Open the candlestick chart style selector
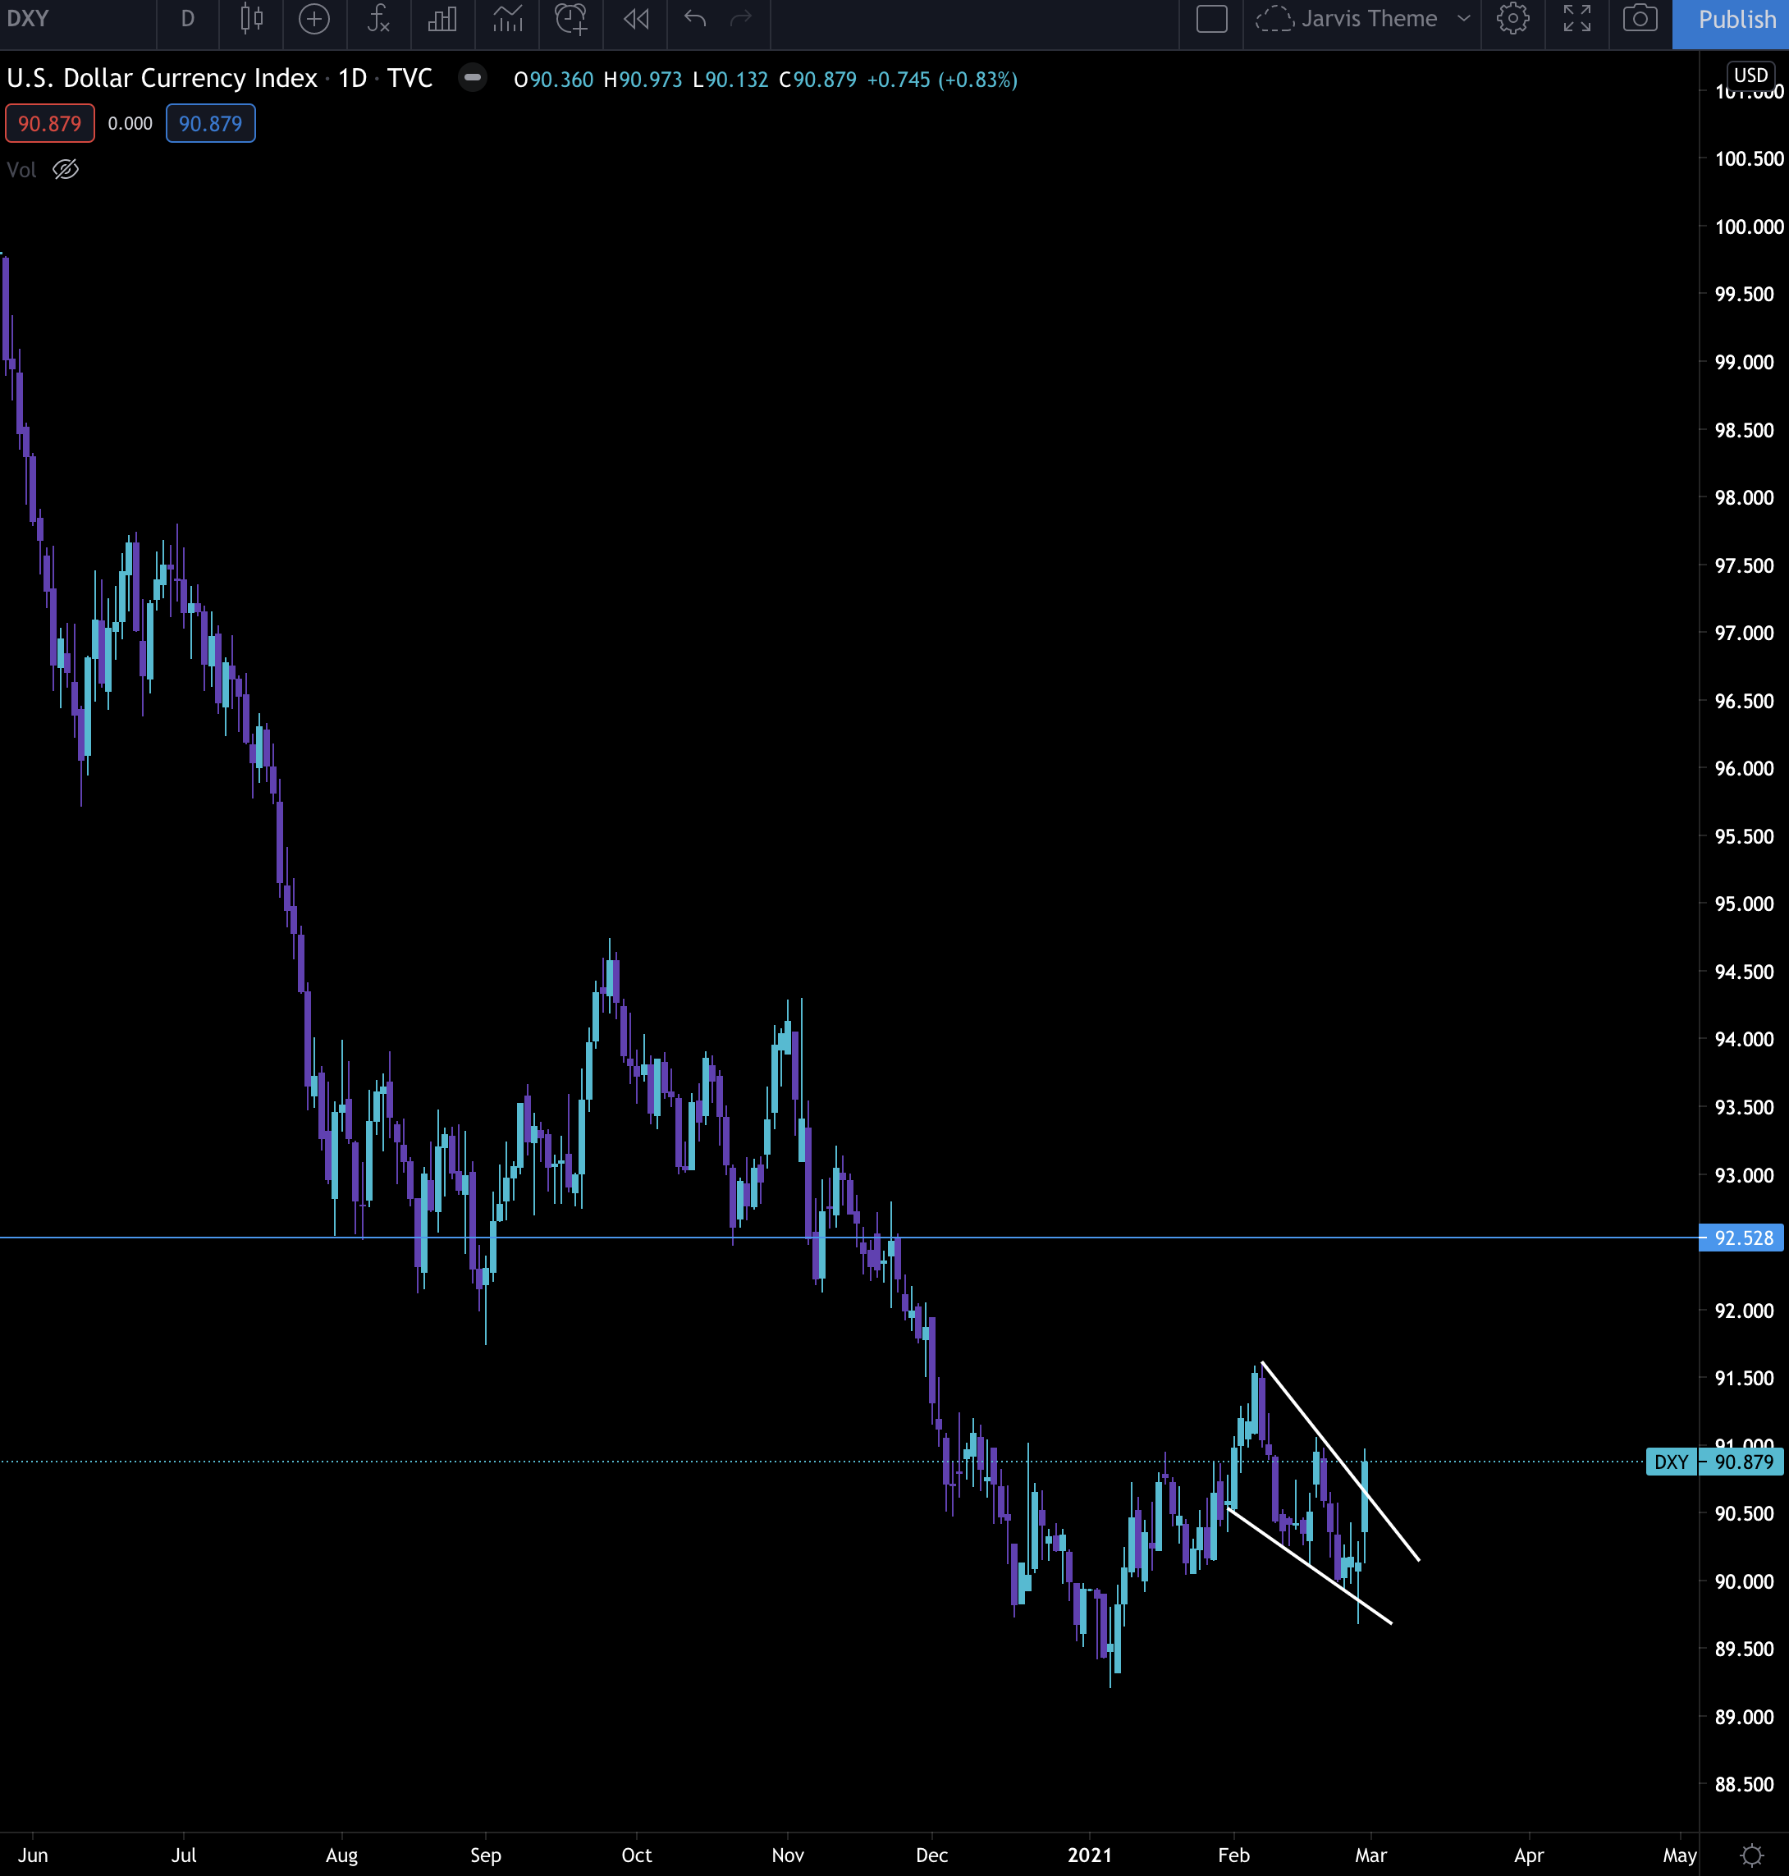1789x1876 pixels. [x=252, y=19]
